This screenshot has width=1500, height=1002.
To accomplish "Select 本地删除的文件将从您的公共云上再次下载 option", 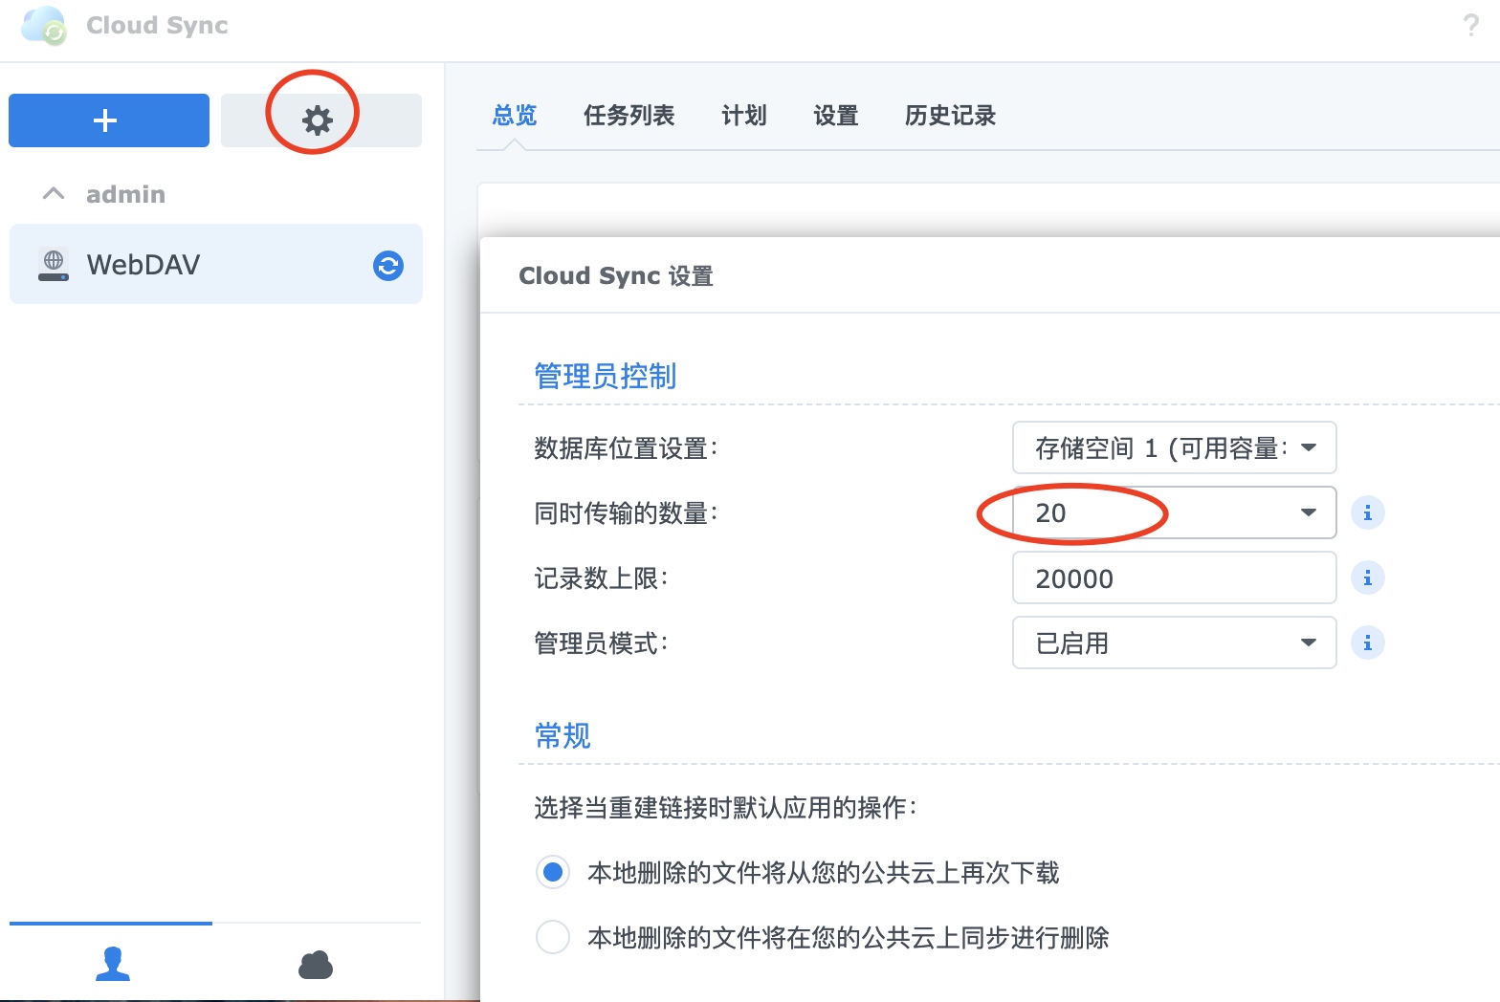I will click(x=553, y=872).
